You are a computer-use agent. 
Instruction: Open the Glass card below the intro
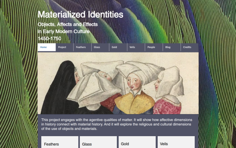coord(98,142)
